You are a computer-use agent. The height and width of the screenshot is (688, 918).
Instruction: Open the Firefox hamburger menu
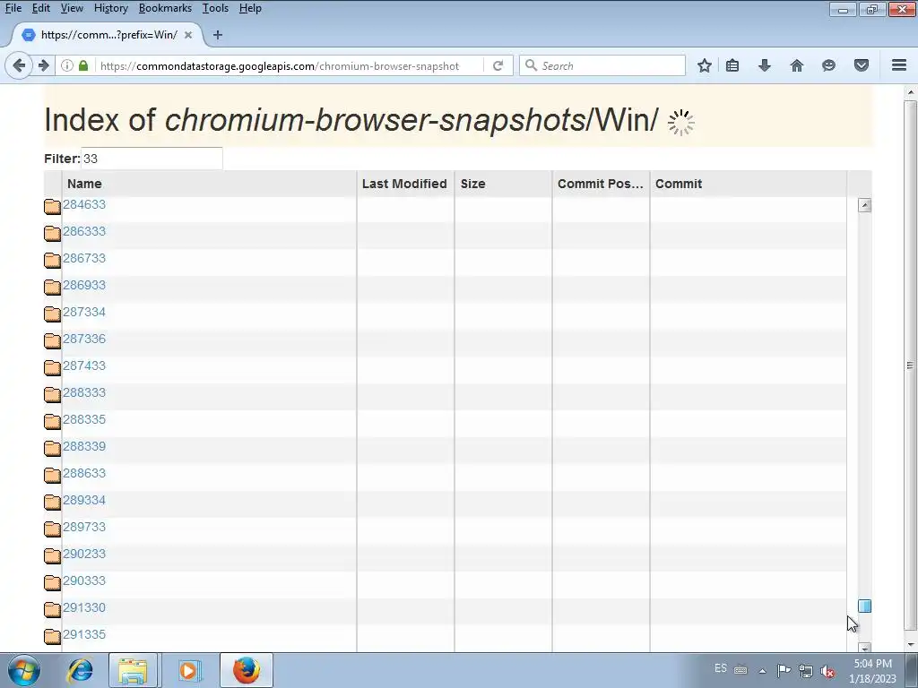point(899,65)
